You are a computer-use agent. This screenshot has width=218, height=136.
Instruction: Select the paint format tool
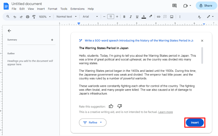point(34,17)
